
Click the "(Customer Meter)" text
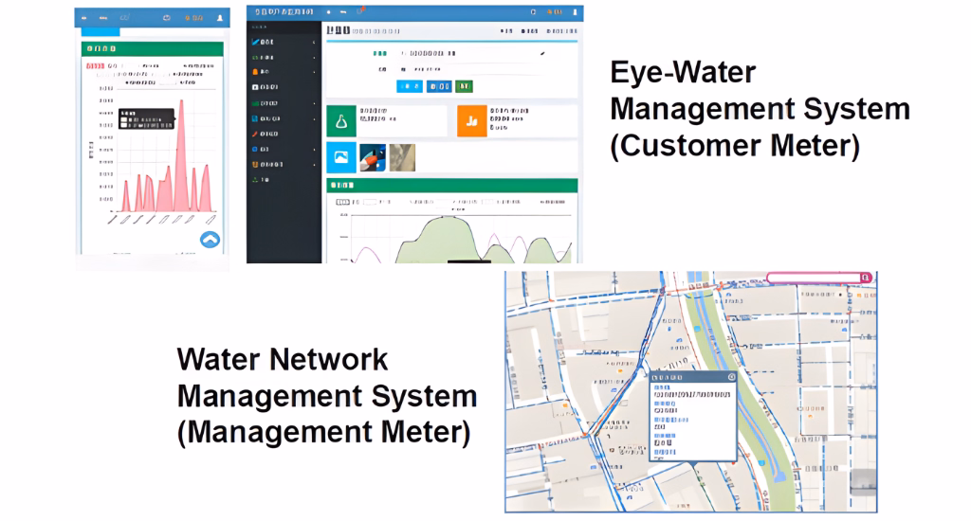click(735, 146)
